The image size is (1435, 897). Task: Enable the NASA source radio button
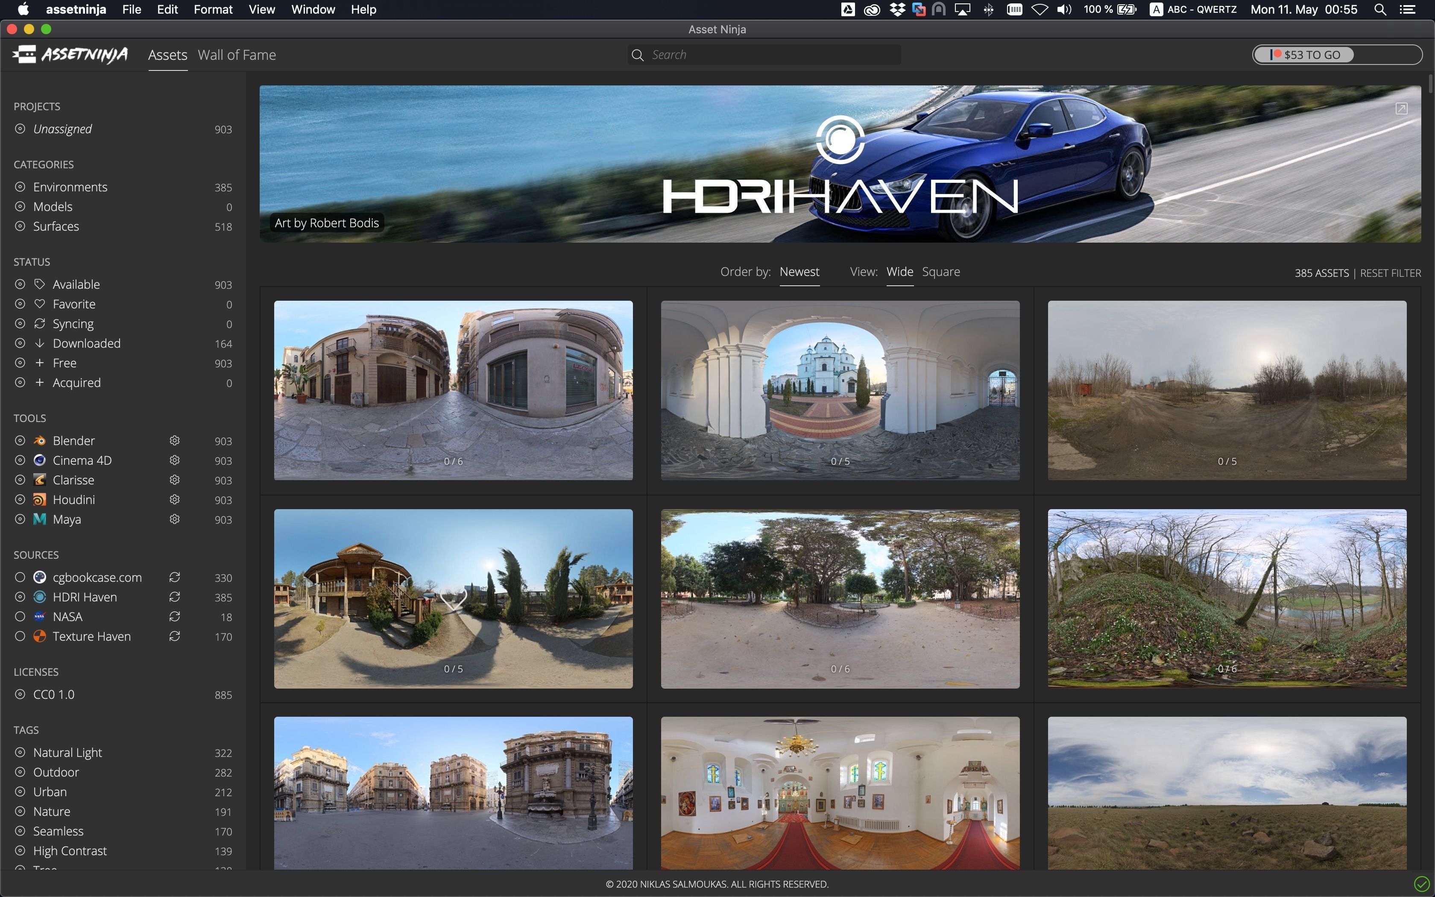[x=20, y=616]
